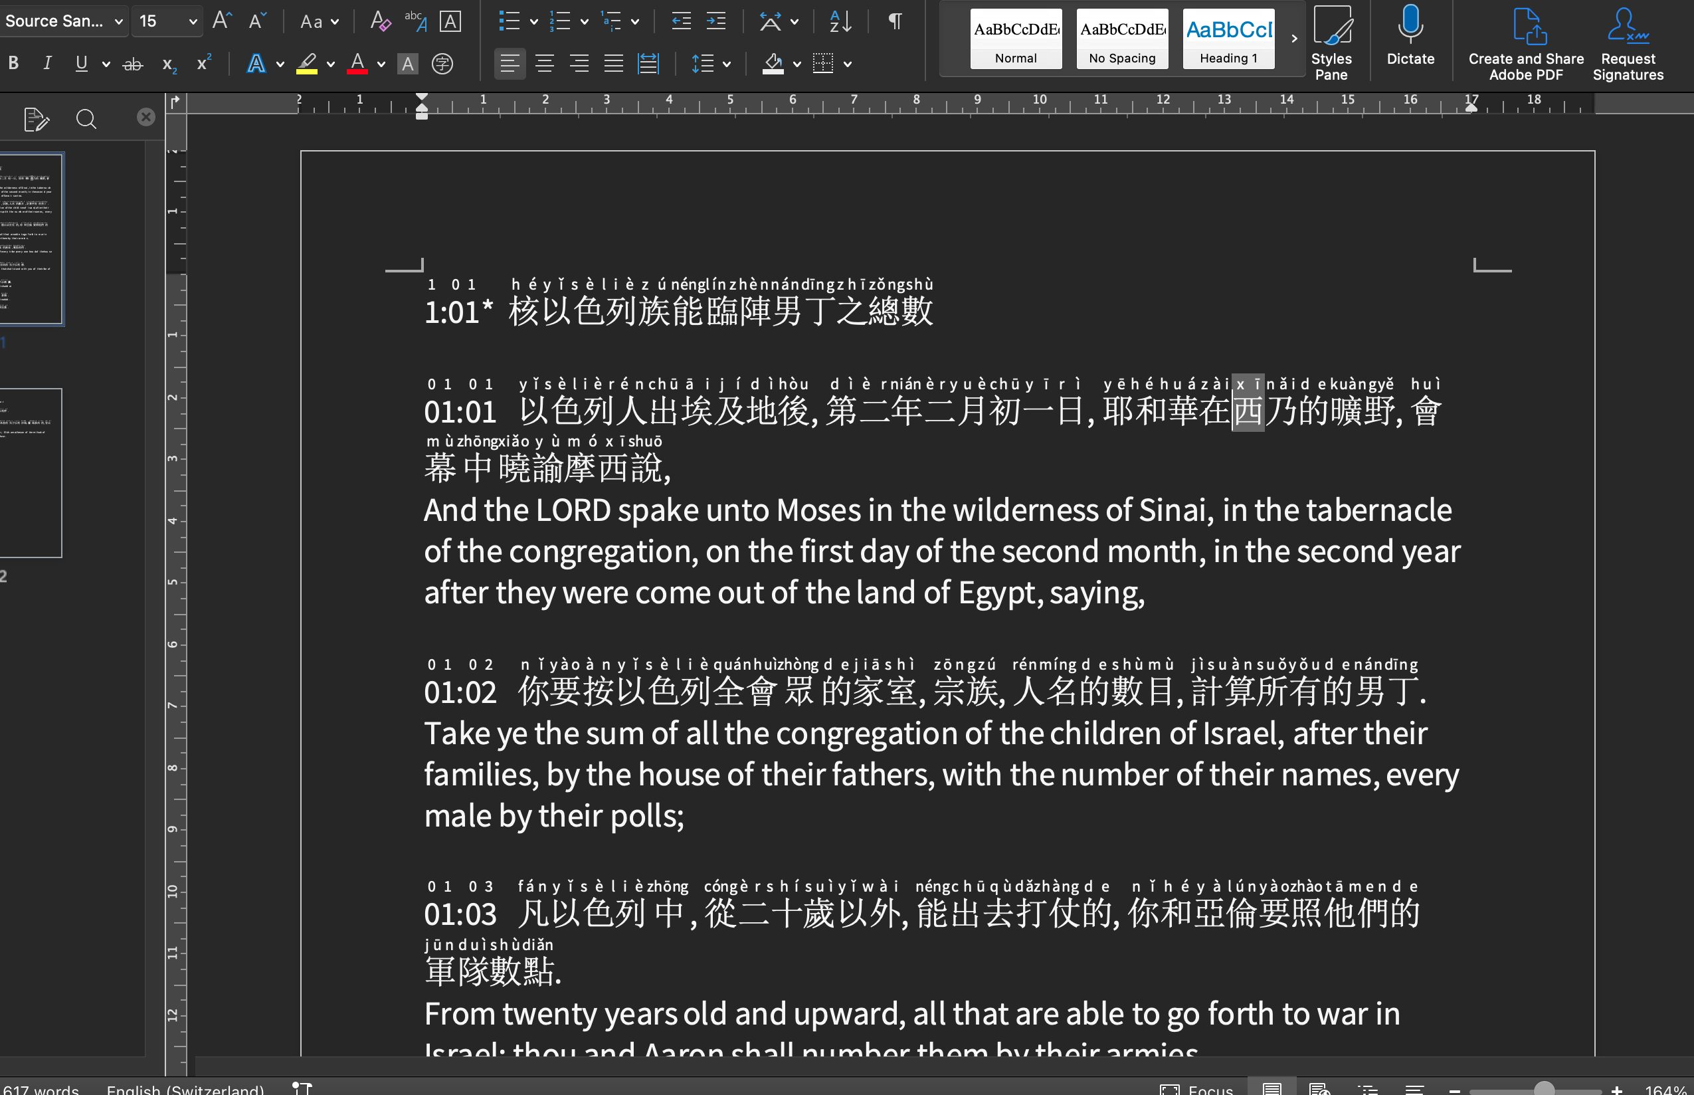The height and width of the screenshot is (1095, 1694).
Task: Click the zoom slider handle
Action: [1543, 1088]
